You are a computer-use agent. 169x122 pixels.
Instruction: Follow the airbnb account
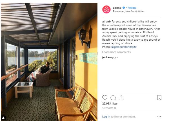tap(132, 8)
